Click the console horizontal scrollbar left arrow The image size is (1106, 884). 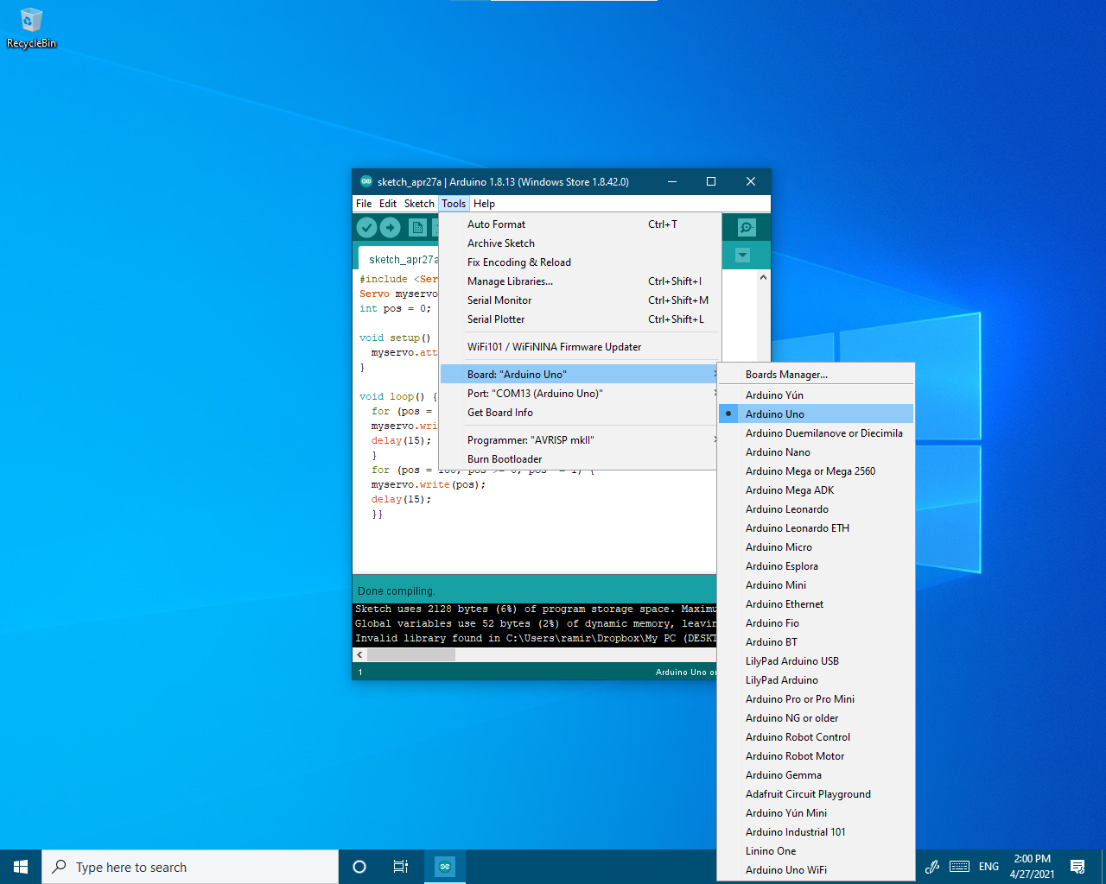pyautogui.click(x=359, y=654)
